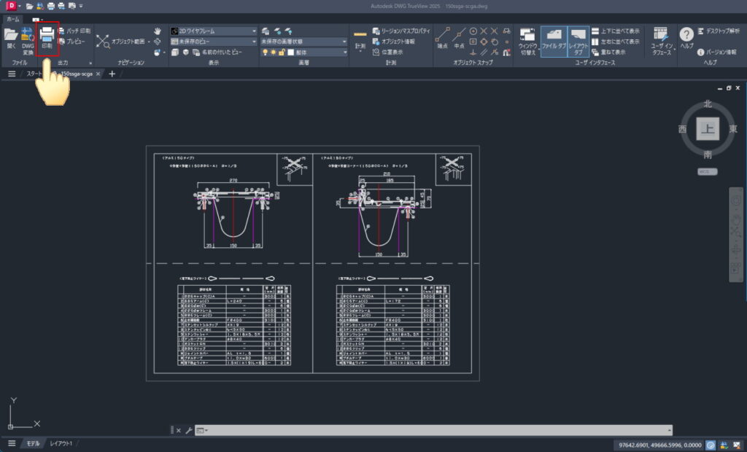
Task: Expand the 未保存の画層状態 layer state dropdown
Action: (344, 42)
